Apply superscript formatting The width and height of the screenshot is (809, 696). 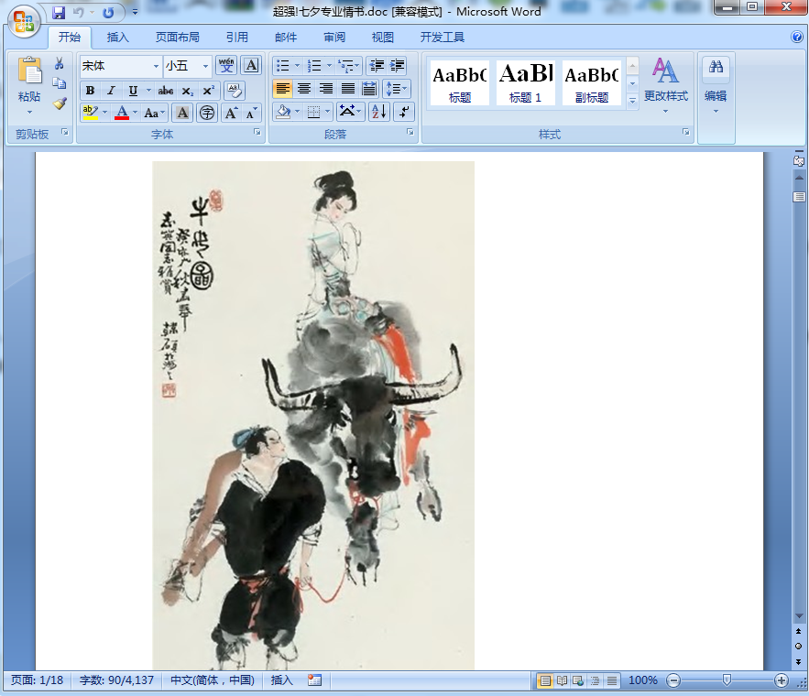click(209, 91)
